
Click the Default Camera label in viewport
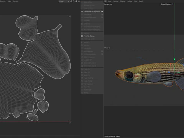point(167,4)
